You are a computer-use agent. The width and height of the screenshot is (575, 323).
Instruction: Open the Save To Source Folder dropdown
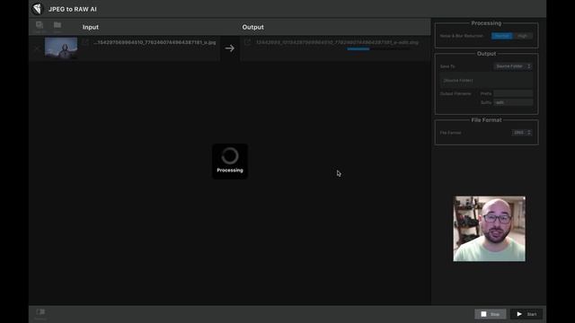pos(513,66)
